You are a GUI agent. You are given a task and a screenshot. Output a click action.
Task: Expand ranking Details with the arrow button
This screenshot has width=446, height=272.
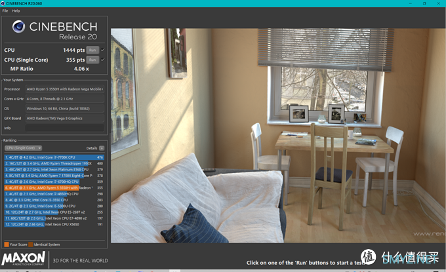(102, 148)
